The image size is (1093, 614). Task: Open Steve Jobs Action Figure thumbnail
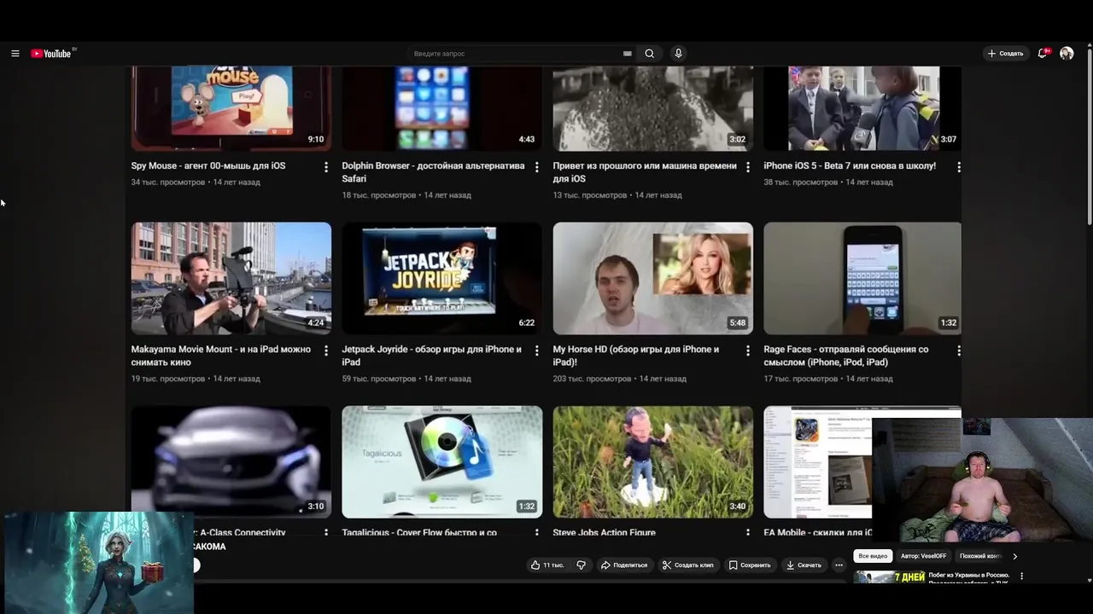(652, 461)
